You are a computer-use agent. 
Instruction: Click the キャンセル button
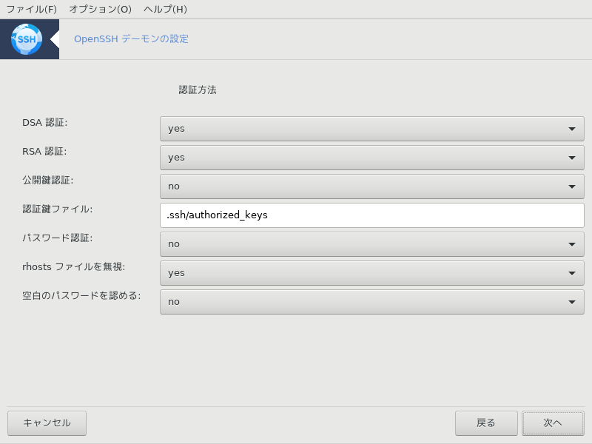(47, 423)
